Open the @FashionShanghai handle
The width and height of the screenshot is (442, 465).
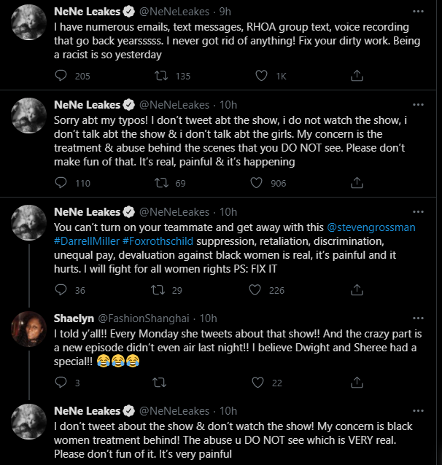tap(144, 319)
